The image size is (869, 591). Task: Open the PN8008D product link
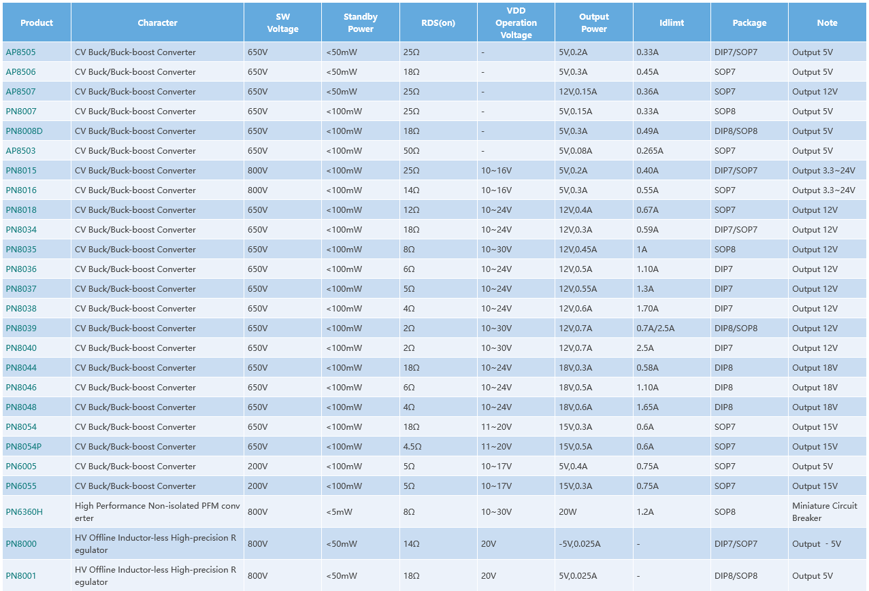point(24,131)
